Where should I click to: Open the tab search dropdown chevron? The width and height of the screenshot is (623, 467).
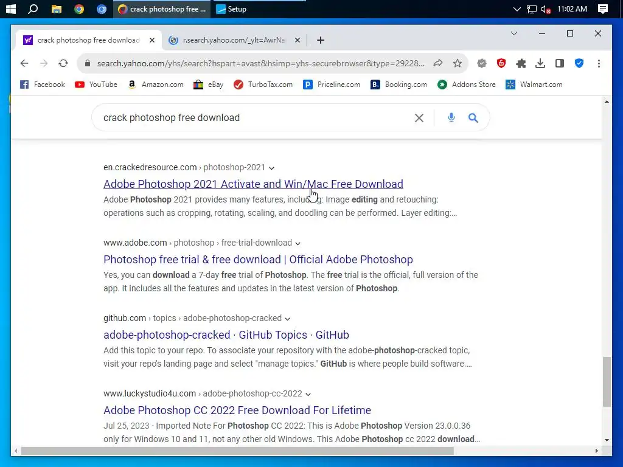pos(513,33)
